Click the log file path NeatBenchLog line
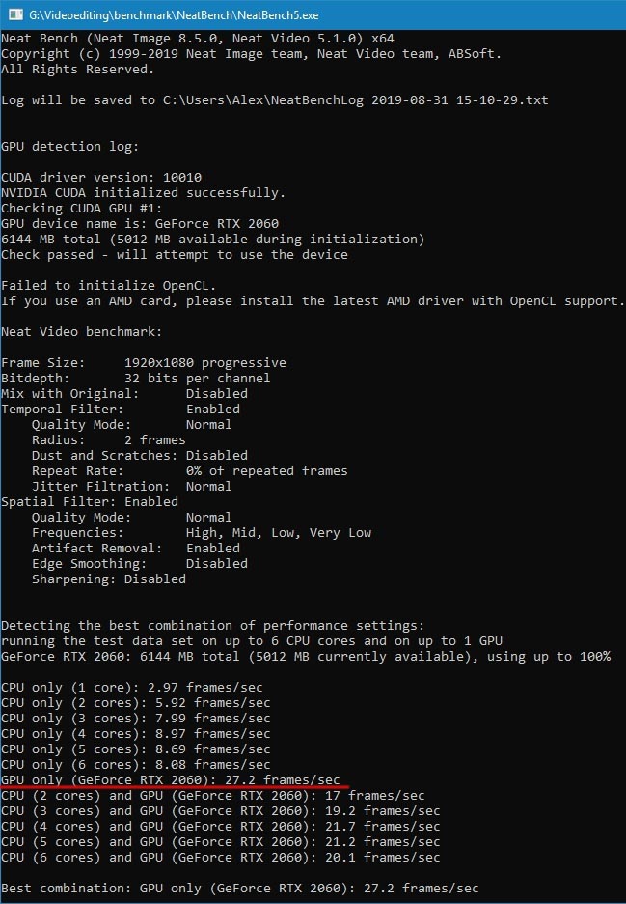 click(275, 100)
